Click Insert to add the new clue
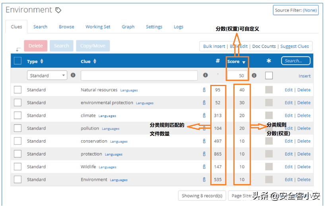The width and height of the screenshot is (326, 206). tap(305, 76)
